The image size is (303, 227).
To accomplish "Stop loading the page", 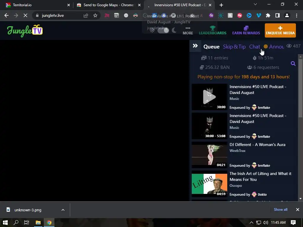I will [x=25, y=15].
